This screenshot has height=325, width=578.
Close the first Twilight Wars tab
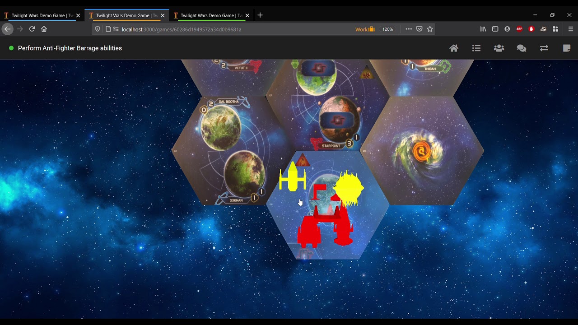point(78,15)
